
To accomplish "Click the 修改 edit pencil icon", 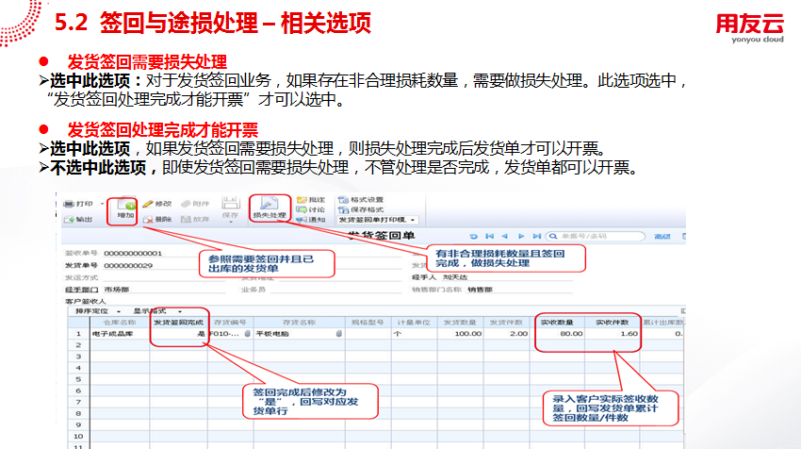I will [x=148, y=204].
